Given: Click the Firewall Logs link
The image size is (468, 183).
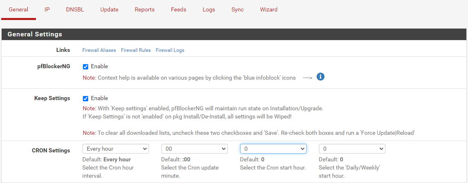Looking at the screenshot, I should pyautogui.click(x=170, y=50).
